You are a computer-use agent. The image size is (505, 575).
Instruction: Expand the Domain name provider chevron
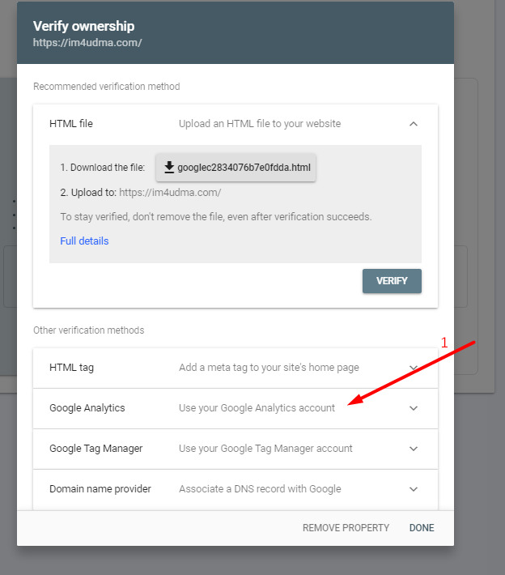pos(414,489)
